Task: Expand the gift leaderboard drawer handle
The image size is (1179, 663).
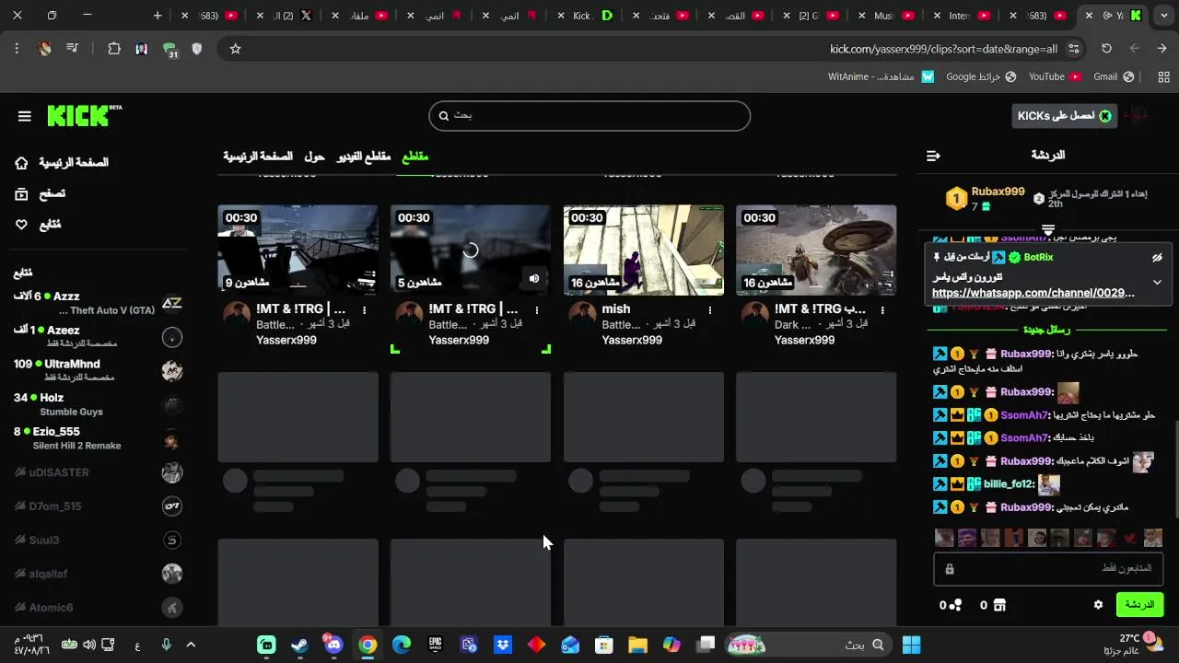Action: click(1048, 228)
